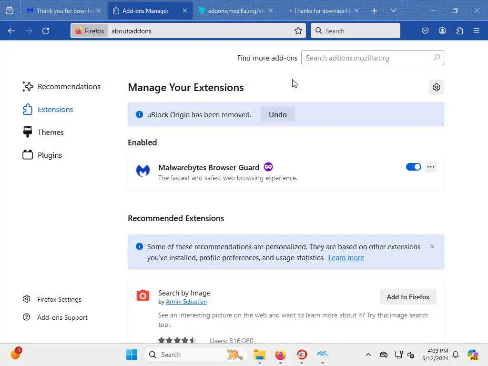This screenshot has width=488, height=366.
Task: Dismiss the personalized recommendations notice
Action: [x=432, y=247]
